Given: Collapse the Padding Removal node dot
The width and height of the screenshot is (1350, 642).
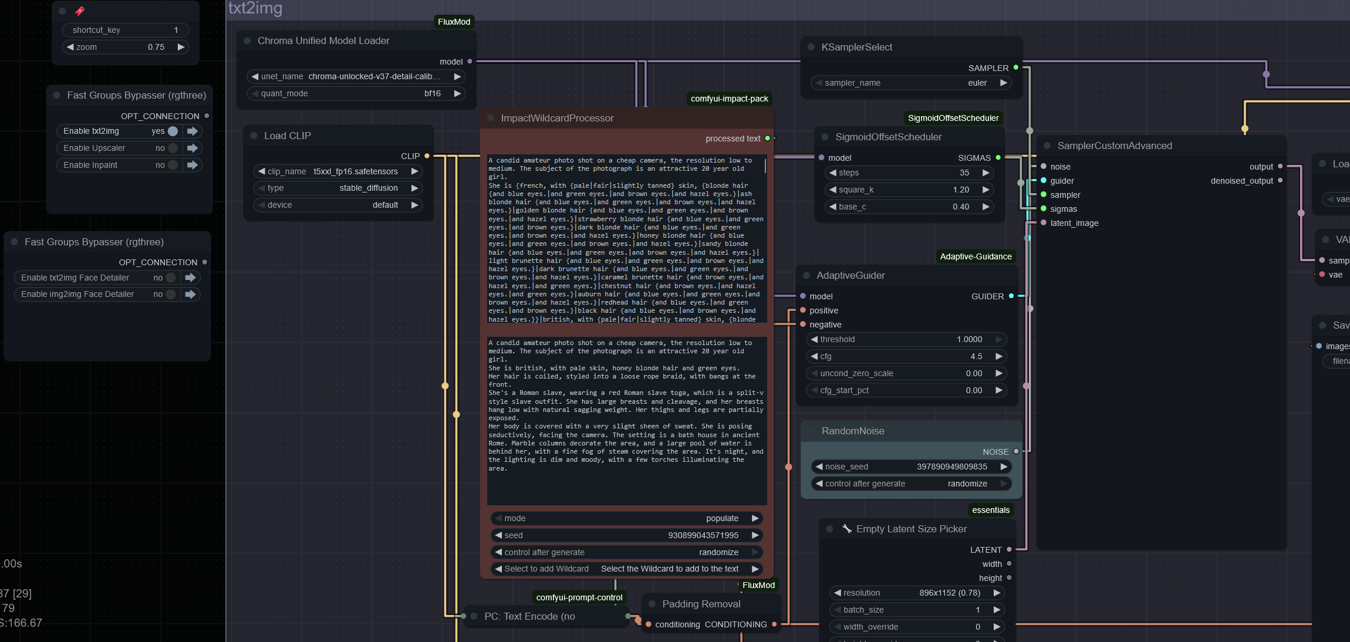Looking at the screenshot, I should pyautogui.click(x=652, y=604).
